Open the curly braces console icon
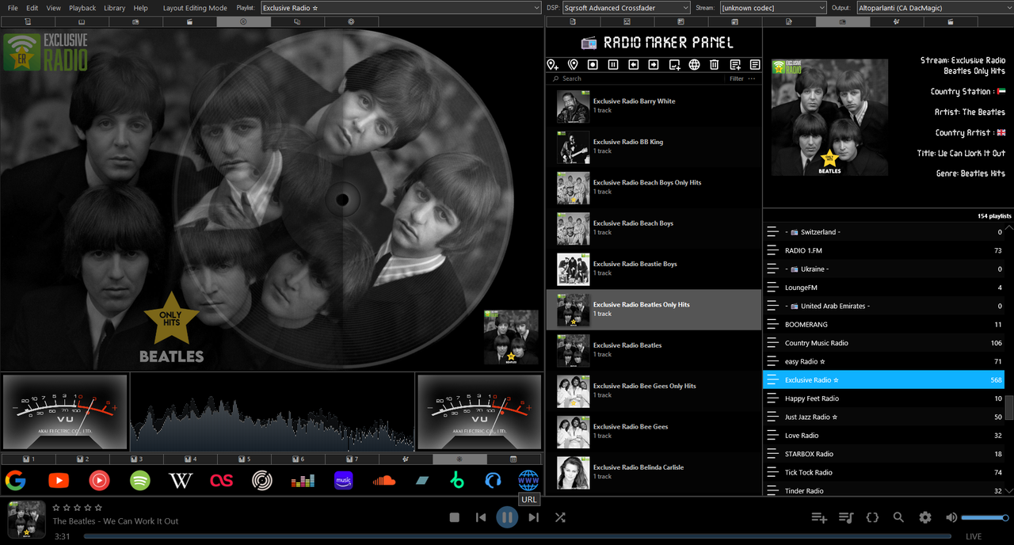This screenshot has height=545, width=1014. (872, 517)
